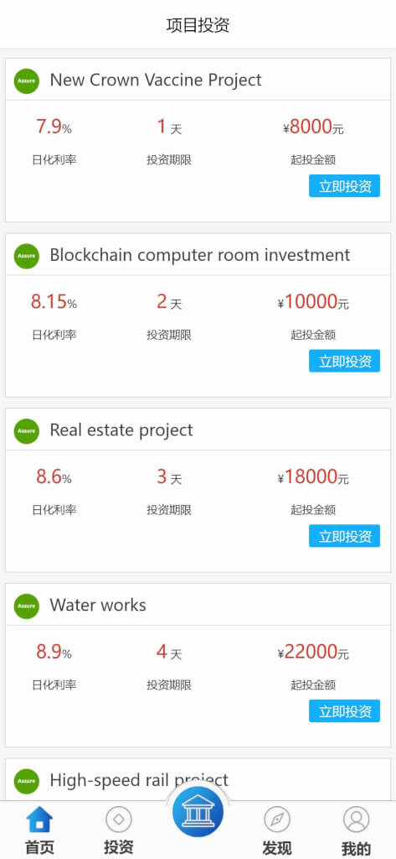Open the 投资 diamond icon tab
The image size is (396, 859).
[119, 820]
